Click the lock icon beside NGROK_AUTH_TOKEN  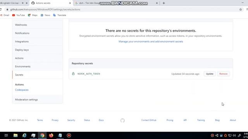click(73, 74)
